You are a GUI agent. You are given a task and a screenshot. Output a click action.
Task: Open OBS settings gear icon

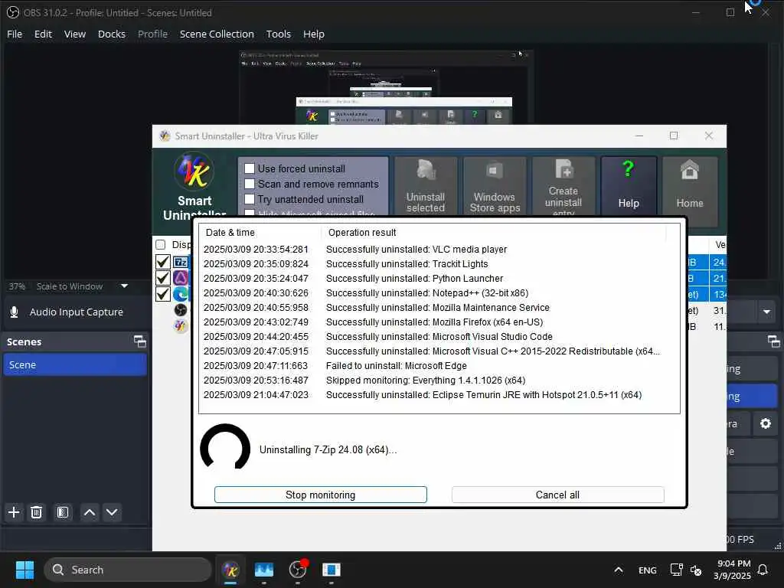[766, 423]
